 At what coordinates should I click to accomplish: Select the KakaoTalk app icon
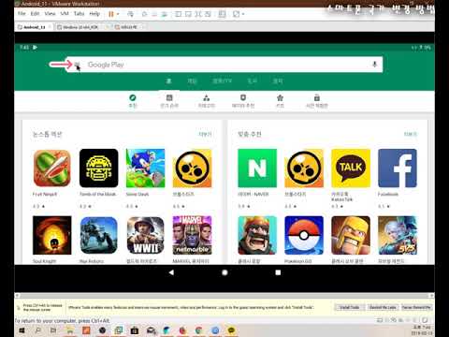click(351, 168)
